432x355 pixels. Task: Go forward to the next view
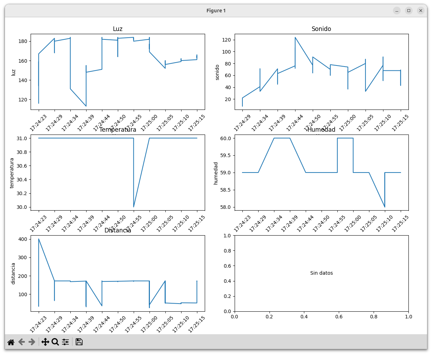[32, 342]
